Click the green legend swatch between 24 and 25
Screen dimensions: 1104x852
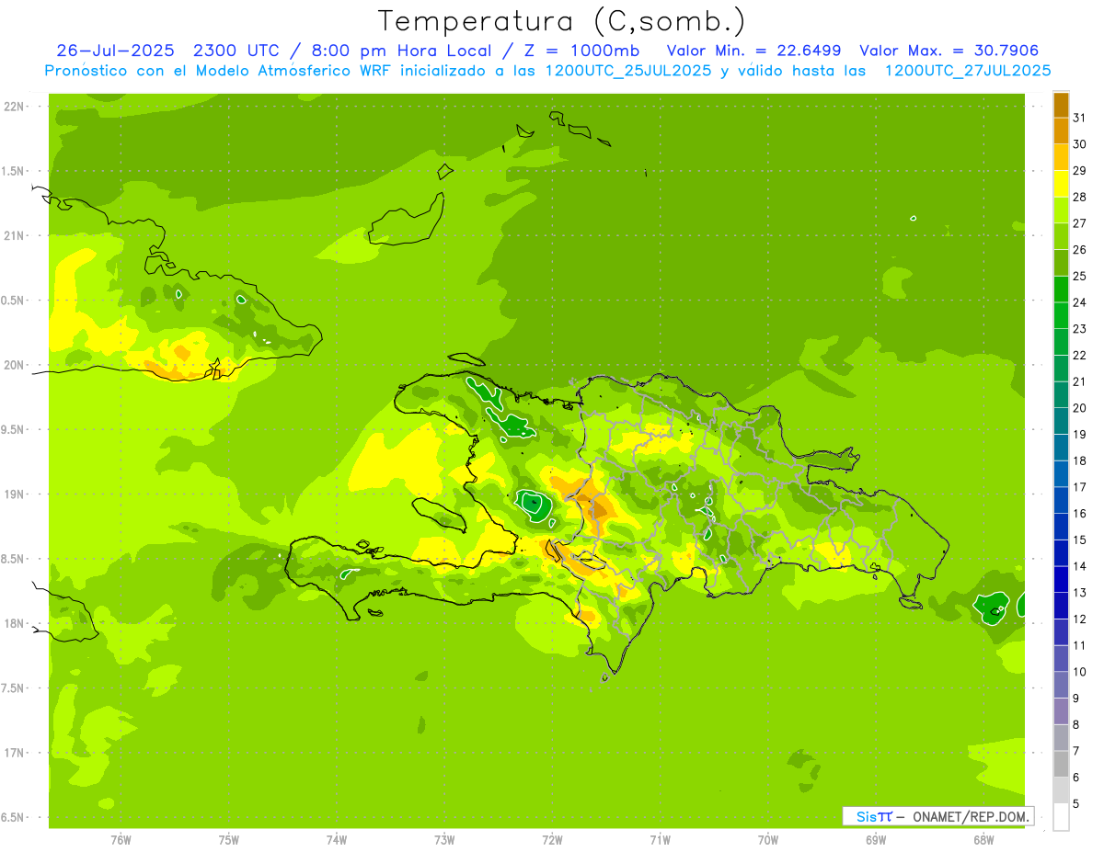[1061, 289]
